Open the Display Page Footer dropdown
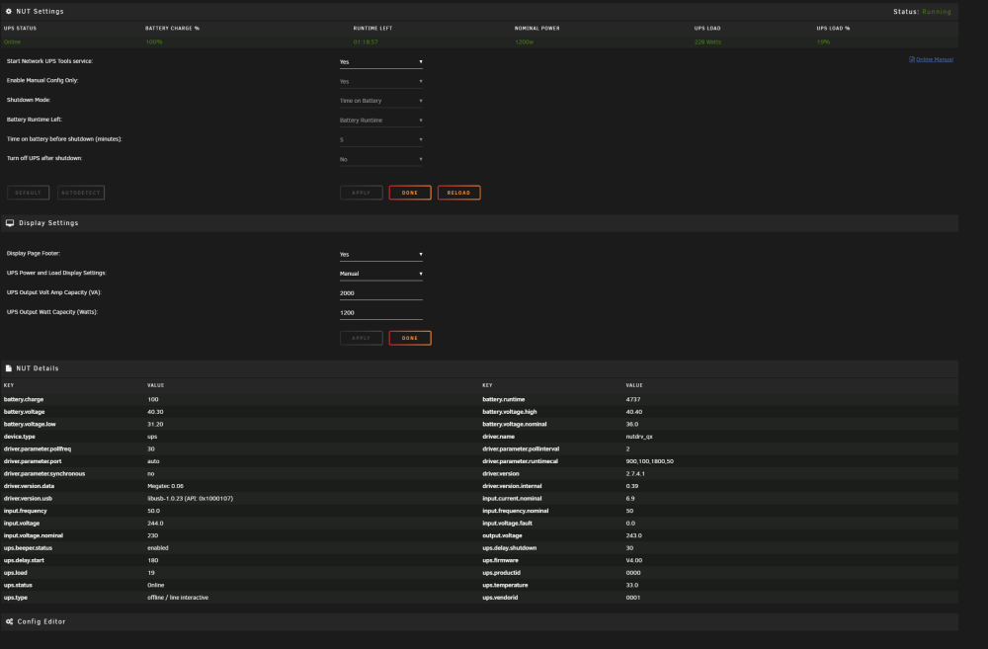 click(x=380, y=255)
